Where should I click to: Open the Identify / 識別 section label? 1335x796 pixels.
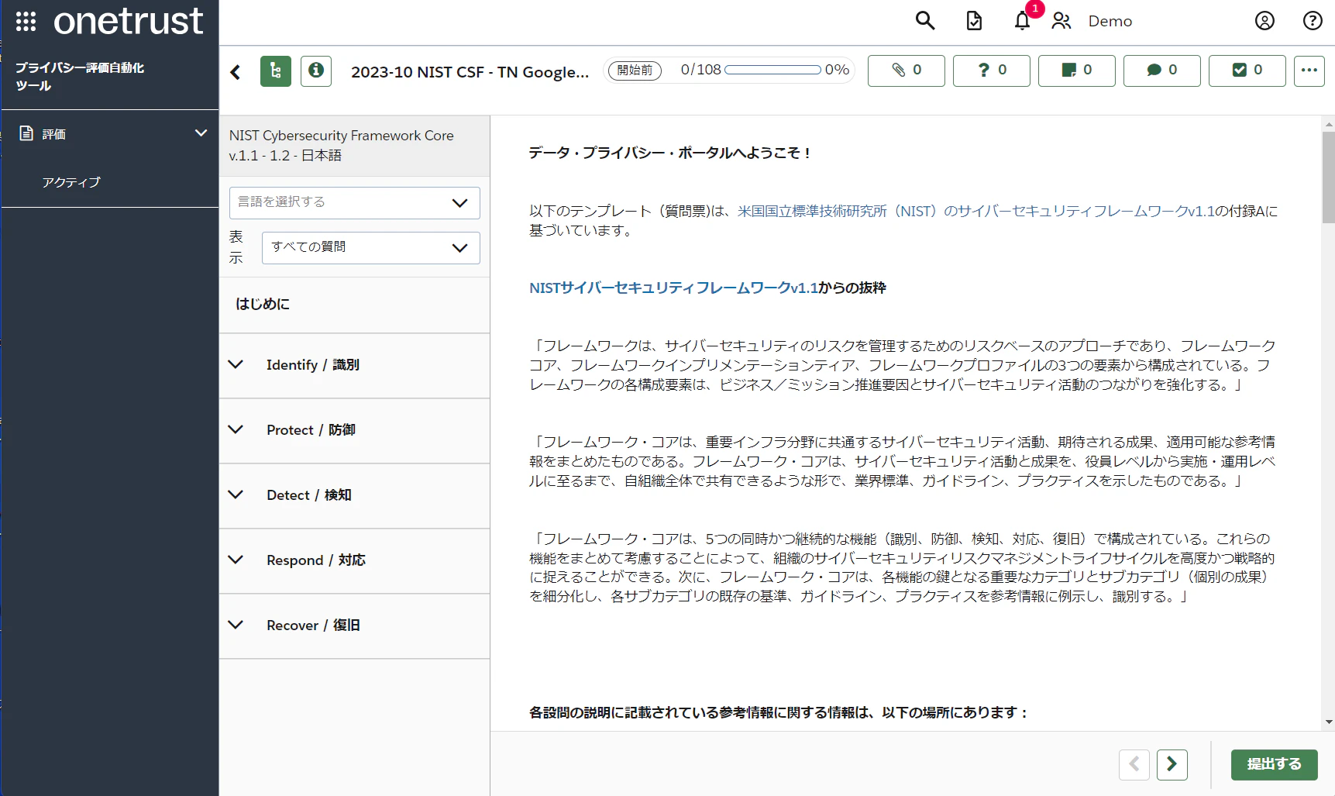pyautogui.click(x=313, y=365)
